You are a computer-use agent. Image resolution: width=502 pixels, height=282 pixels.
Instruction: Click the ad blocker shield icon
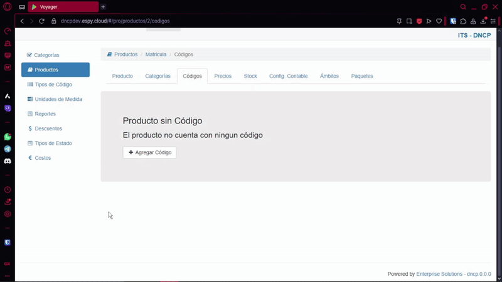(419, 21)
